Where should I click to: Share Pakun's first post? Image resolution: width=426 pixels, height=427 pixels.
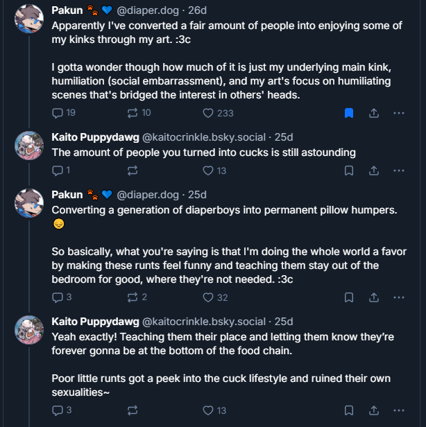click(374, 113)
